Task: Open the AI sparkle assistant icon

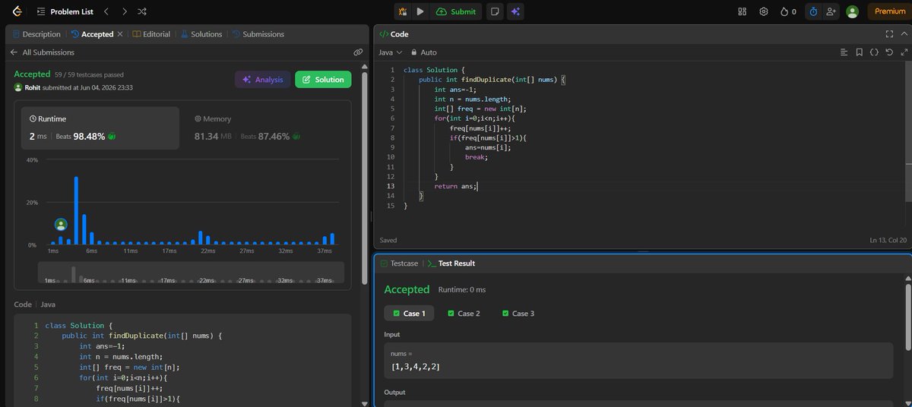Action: (516, 11)
